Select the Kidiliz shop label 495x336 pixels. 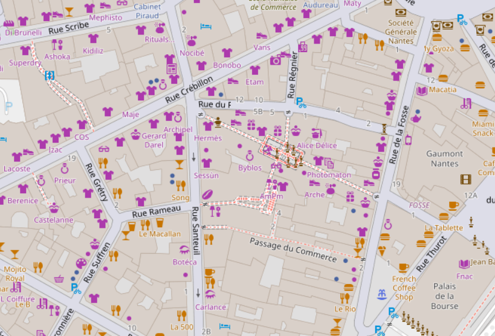pos(93,51)
